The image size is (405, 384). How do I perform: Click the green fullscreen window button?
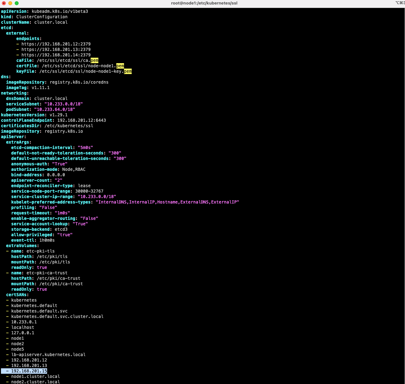click(x=17, y=3)
